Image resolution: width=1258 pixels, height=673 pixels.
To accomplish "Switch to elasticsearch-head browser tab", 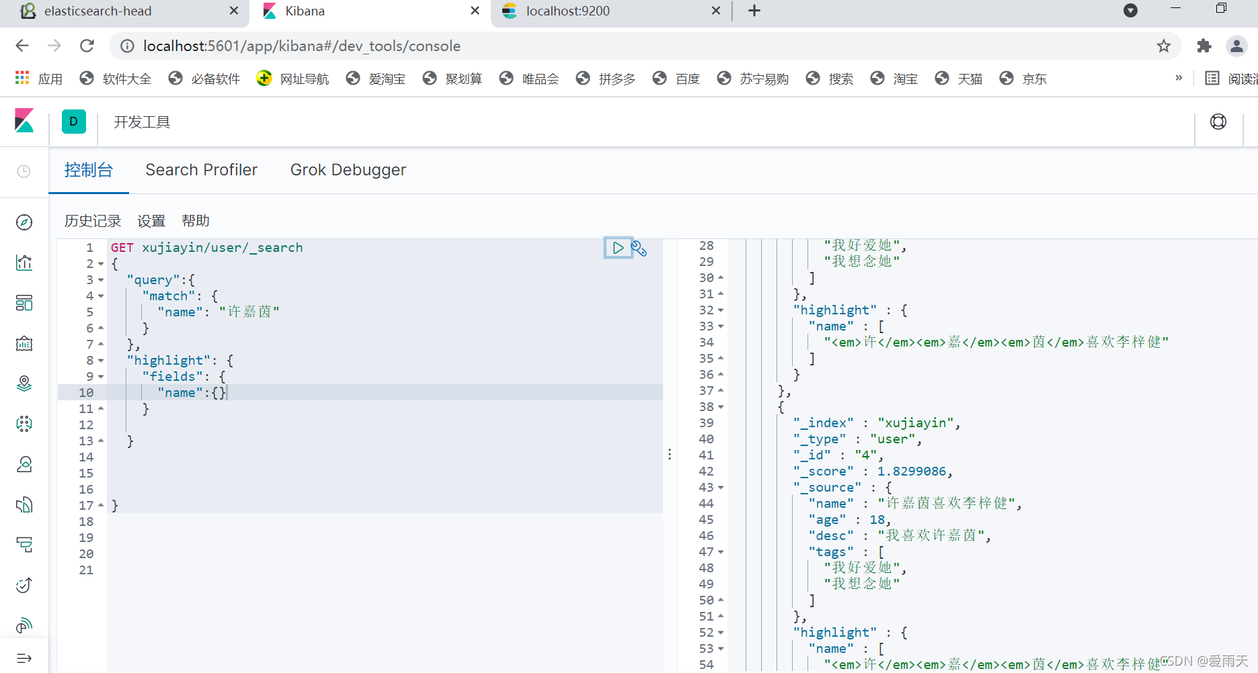I will [98, 11].
